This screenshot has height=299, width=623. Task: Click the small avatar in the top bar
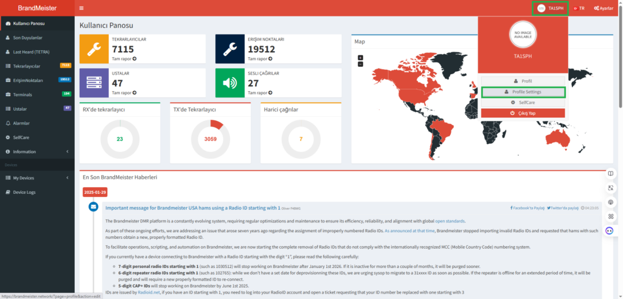click(541, 8)
